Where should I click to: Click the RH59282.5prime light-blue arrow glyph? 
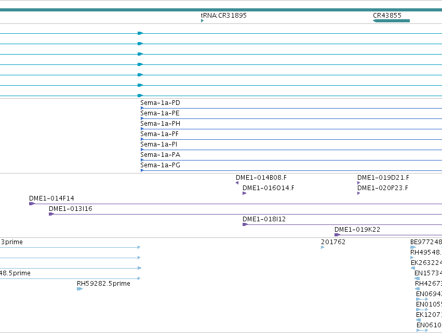80,289
